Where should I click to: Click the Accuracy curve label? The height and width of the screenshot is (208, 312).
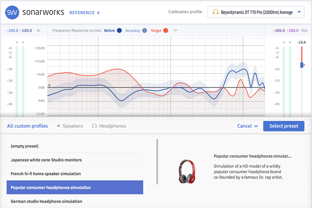click(x=133, y=31)
